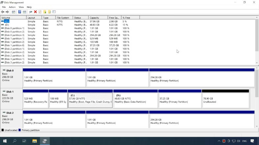
Task: Select the (C:) 57.96 GB NTFS partition block
Action: (x=90, y=99)
